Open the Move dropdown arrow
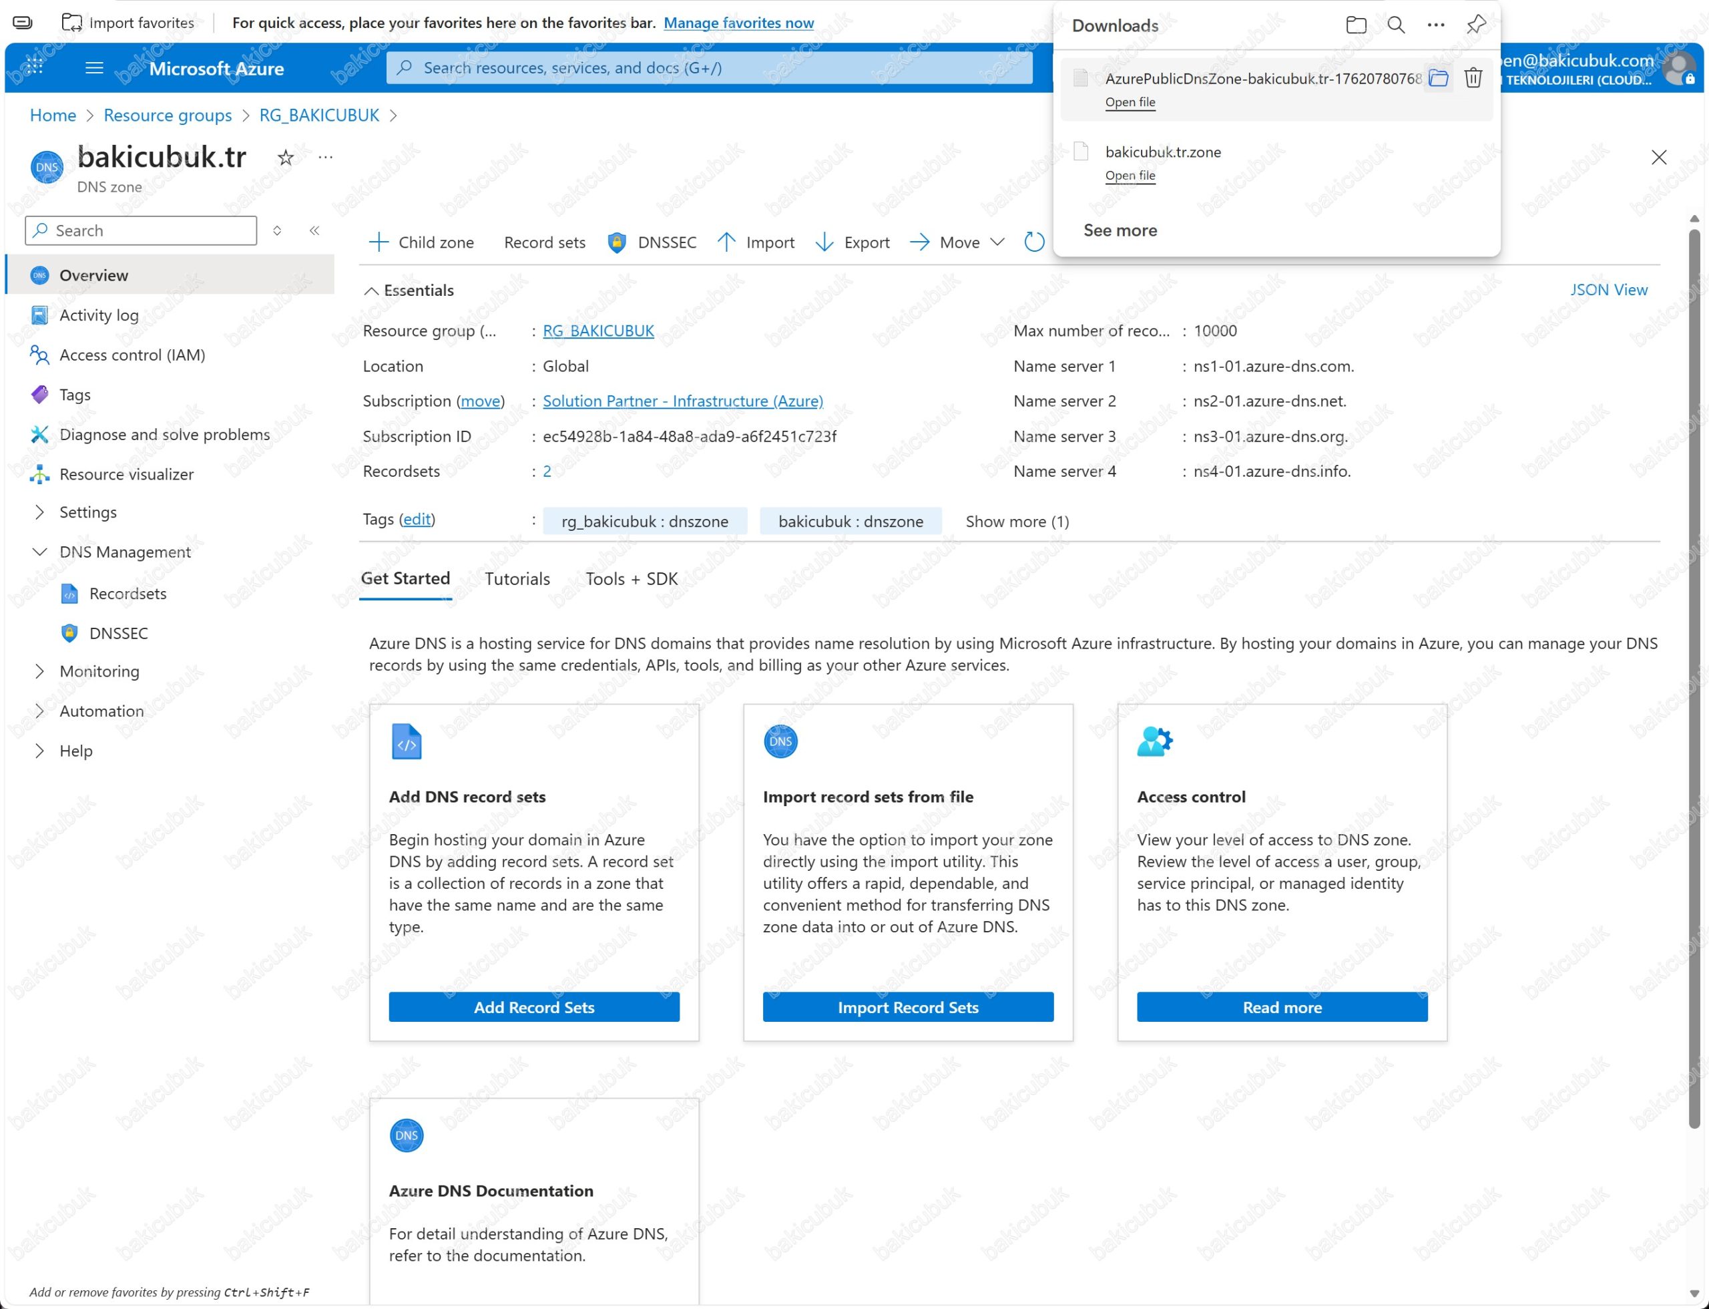Viewport: 1709px width, 1309px height. [997, 242]
